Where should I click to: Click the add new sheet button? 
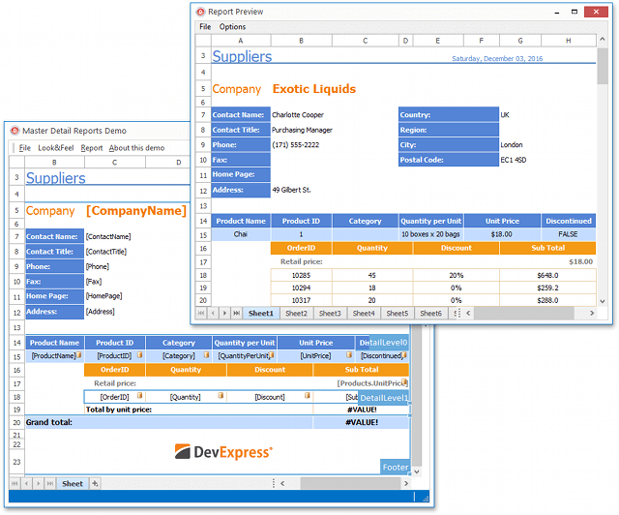[x=94, y=483]
